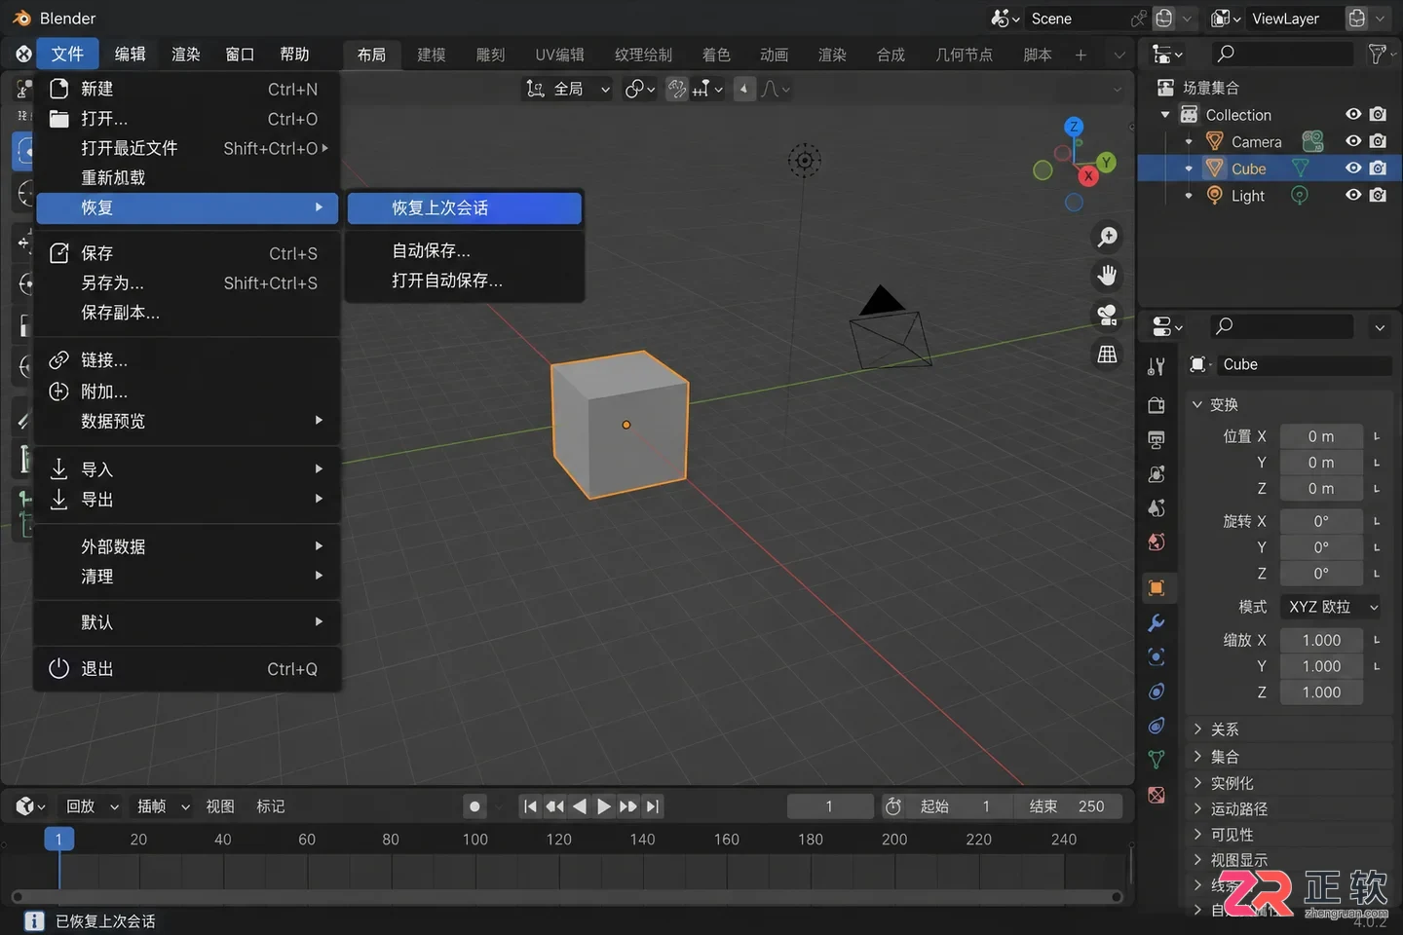Screen dimensions: 1403x935
Task: Click the Y axis gizmo circle
Action: [1106, 162]
